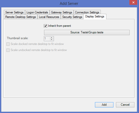The width and height of the screenshot is (139, 113).
Task: Switch to Logon Credentials tab
Action: pos(37,12)
